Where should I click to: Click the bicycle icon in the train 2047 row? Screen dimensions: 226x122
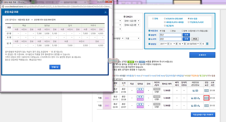pos(198,106)
